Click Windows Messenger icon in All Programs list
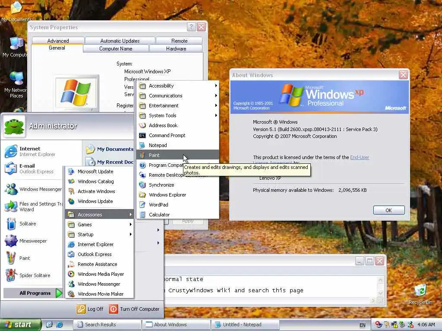The width and height of the screenshot is (442, 331). click(71, 284)
